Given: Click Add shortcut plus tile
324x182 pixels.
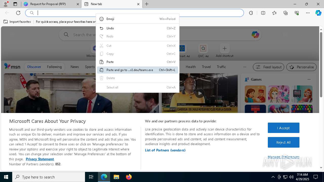Looking at the screenshot, I should pos(225,51).
